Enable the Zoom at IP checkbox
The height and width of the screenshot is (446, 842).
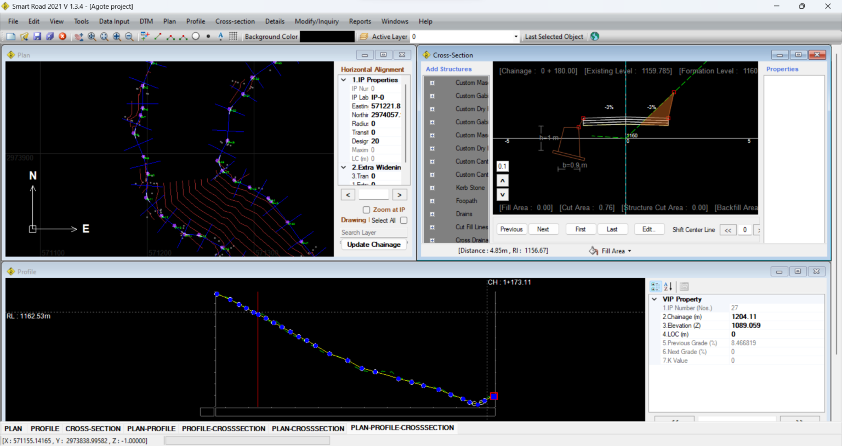coord(366,210)
